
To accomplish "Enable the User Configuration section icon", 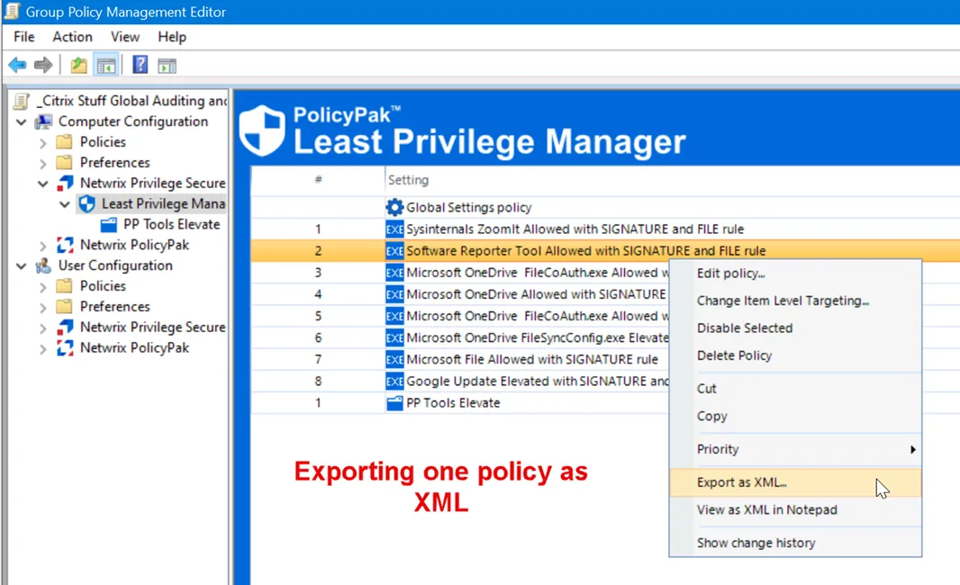I will 43,265.
